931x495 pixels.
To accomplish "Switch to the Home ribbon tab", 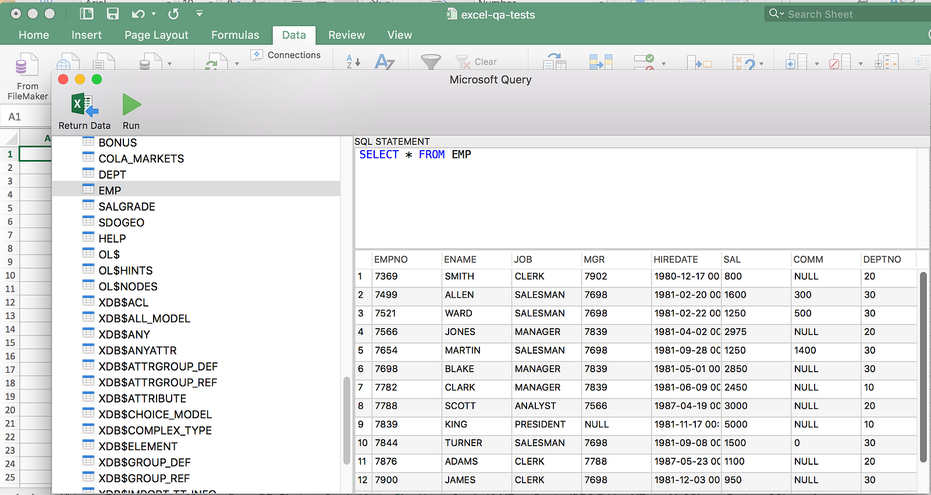I will coord(34,35).
